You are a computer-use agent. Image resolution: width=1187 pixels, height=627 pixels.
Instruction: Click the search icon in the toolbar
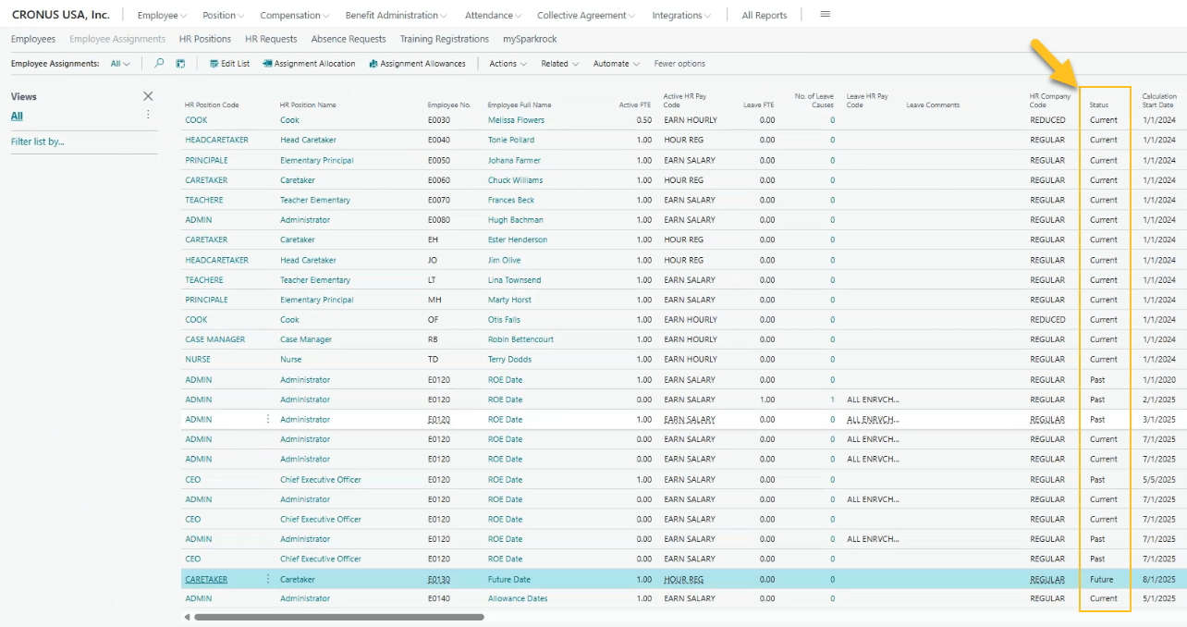click(x=157, y=63)
